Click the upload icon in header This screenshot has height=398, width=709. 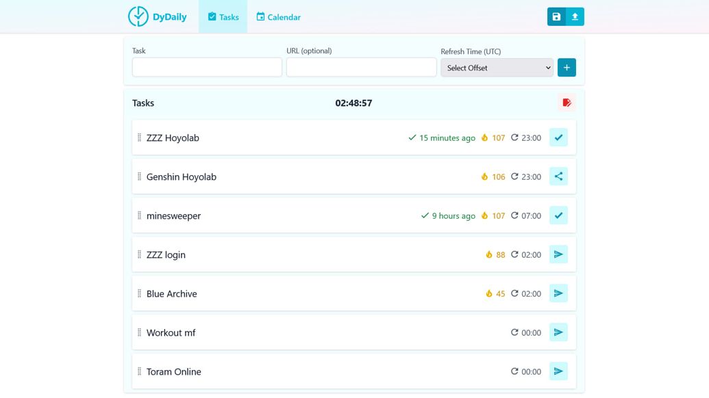point(575,17)
